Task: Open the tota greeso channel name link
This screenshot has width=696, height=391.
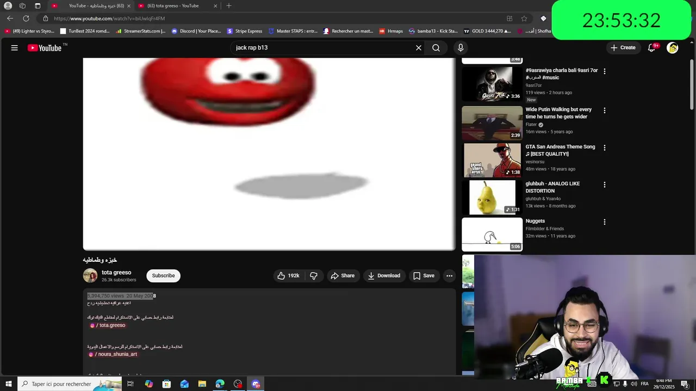Action: pos(116,273)
